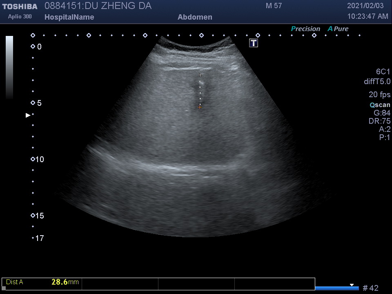Select the lower orange measurement caliper cross

200,107
